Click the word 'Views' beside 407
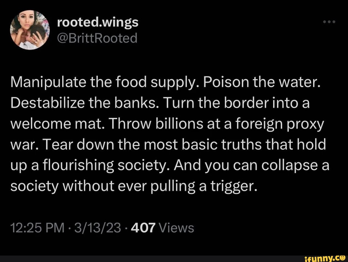Viewport: 348px width, 262px height. 177,228
